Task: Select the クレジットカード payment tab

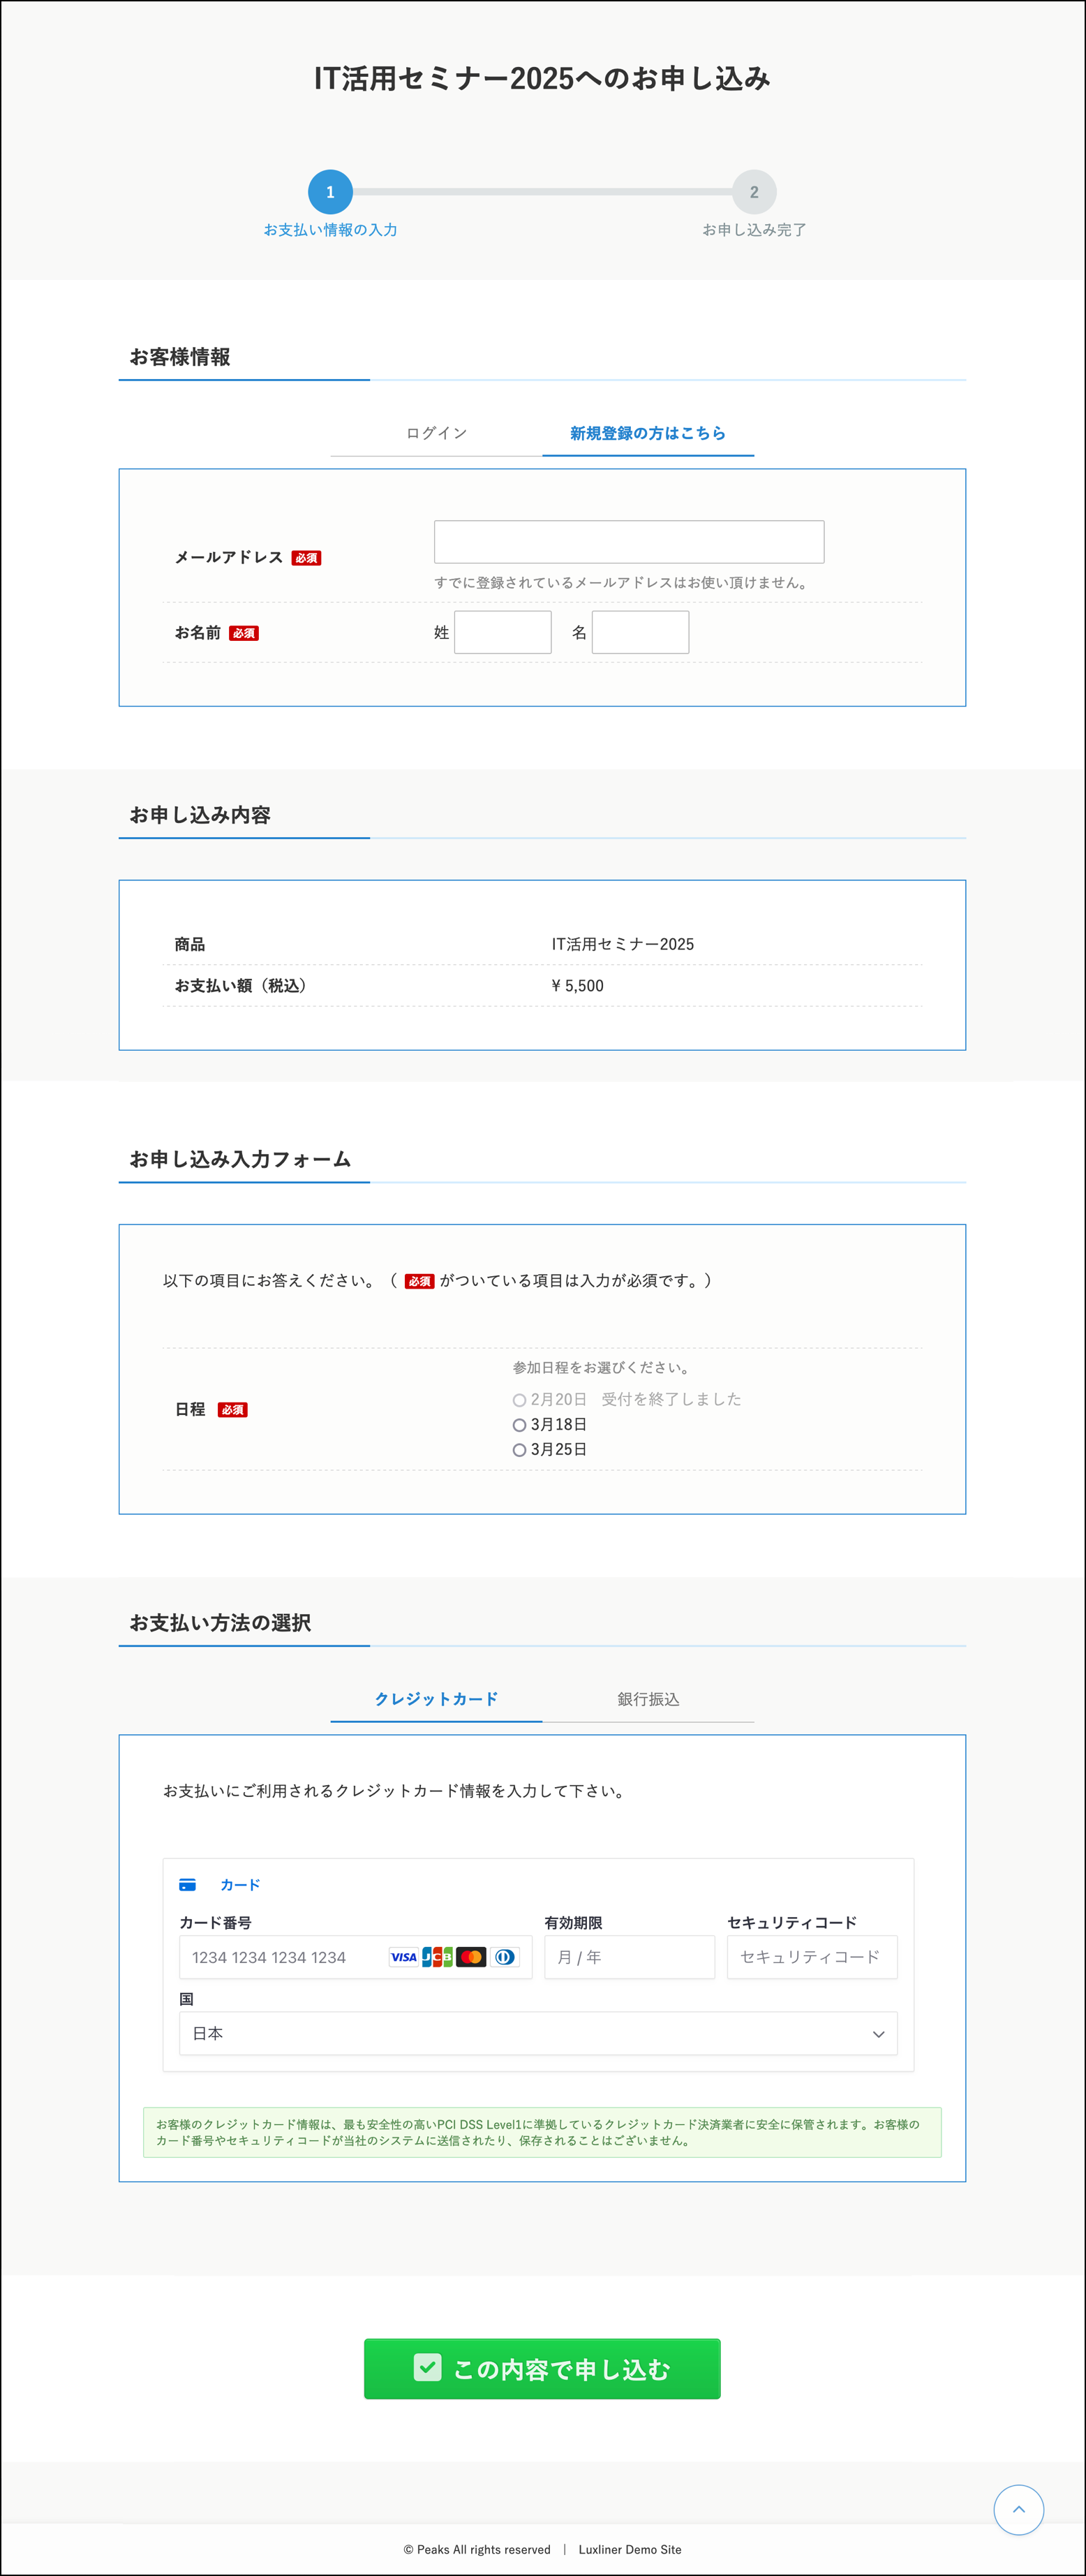Action: pos(436,1699)
